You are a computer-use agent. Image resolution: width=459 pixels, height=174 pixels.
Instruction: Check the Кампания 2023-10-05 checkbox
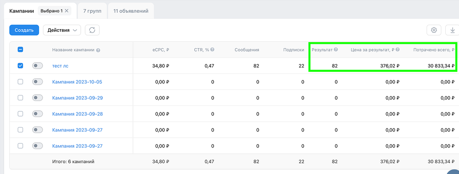click(x=21, y=82)
